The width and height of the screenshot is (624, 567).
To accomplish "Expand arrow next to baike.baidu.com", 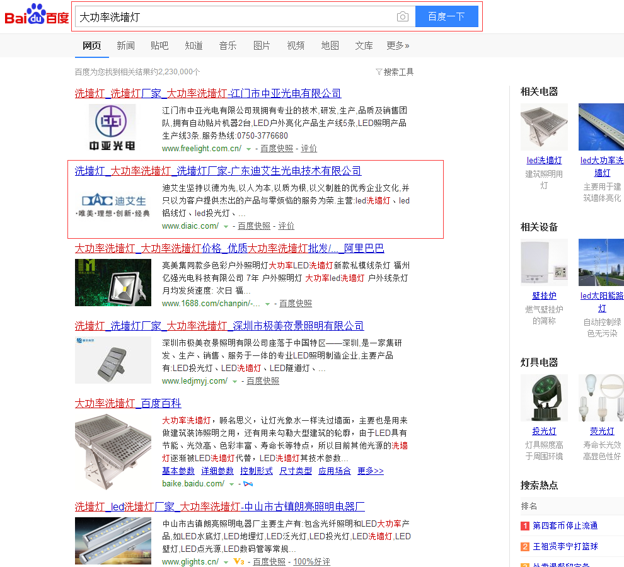I will pos(231,484).
